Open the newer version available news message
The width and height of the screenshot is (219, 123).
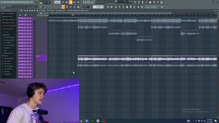click(x=152, y=7)
